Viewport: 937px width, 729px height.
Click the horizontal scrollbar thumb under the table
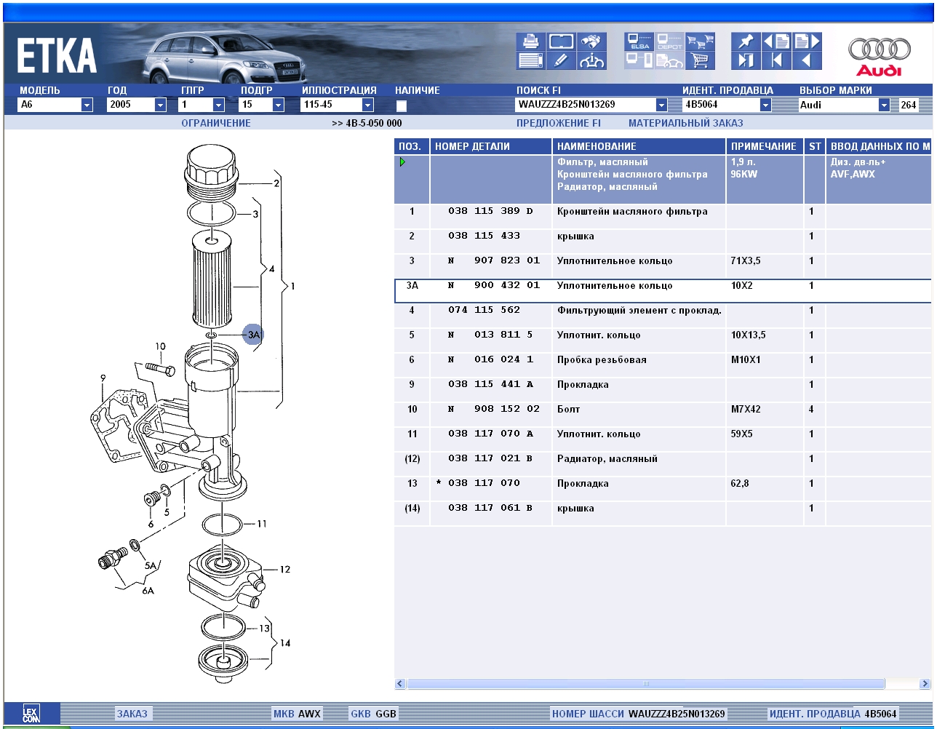tap(646, 684)
